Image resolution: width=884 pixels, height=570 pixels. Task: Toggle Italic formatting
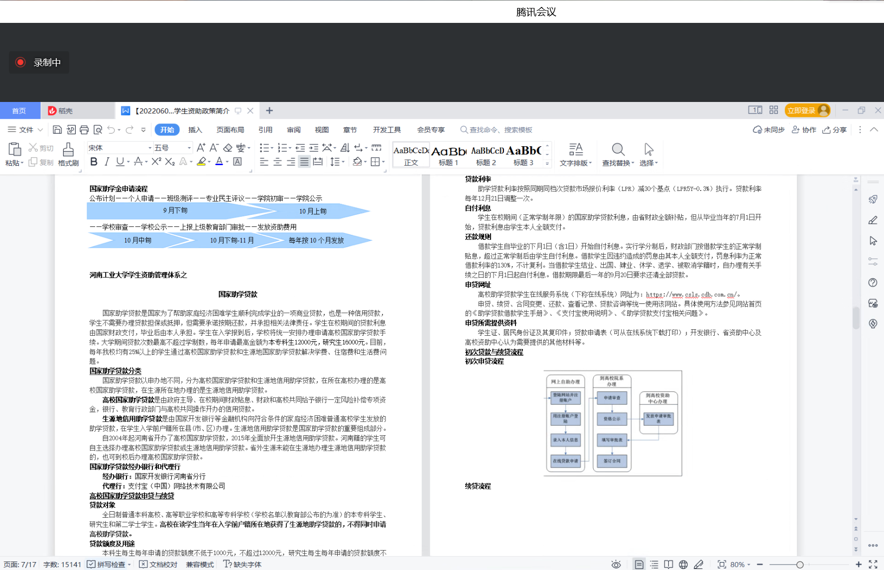click(107, 162)
